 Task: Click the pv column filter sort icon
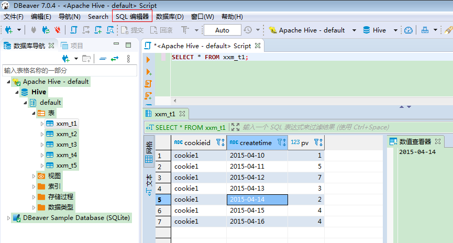pos(318,142)
